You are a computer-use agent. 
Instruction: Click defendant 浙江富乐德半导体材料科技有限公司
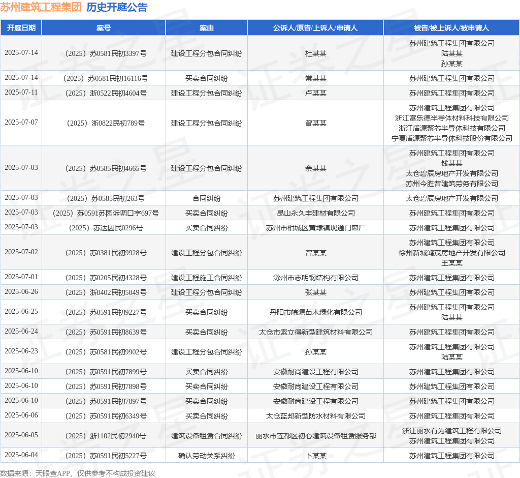[x=451, y=118]
